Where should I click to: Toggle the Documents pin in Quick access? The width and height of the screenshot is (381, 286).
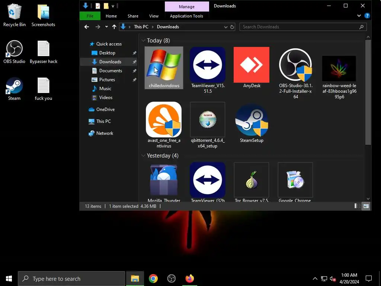[134, 71]
